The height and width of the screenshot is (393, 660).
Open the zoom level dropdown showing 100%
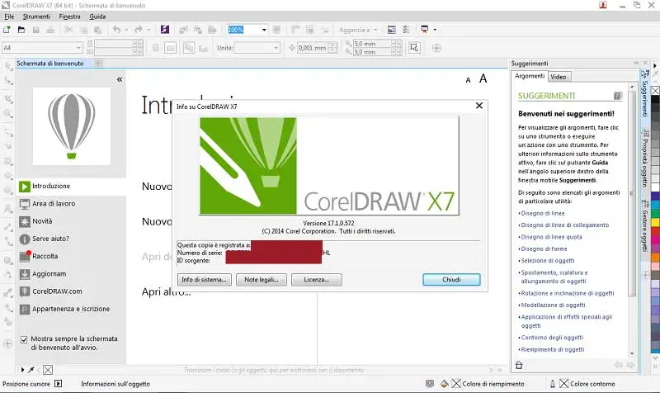(264, 30)
